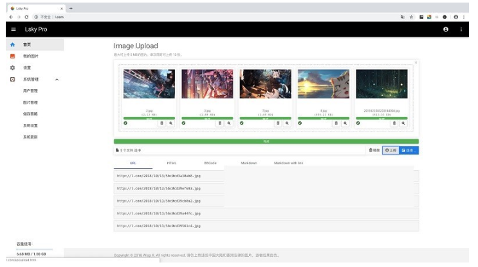Open the hamburger menu beside Lsky Pro
This screenshot has height=267, width=478.
tap(14, 30)
